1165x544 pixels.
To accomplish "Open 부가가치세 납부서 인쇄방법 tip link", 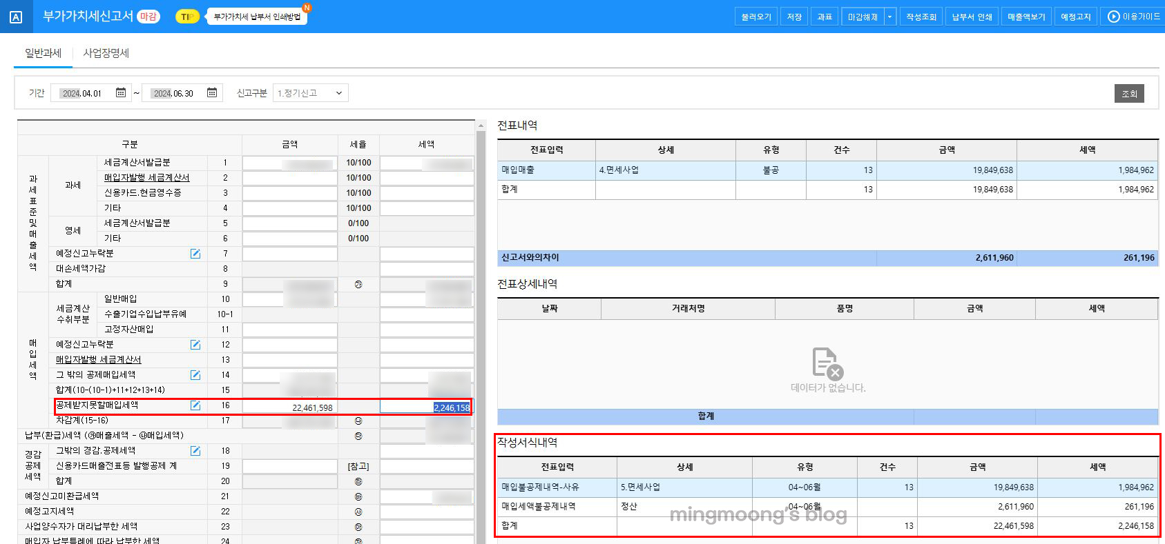I will tap(257, 17).
